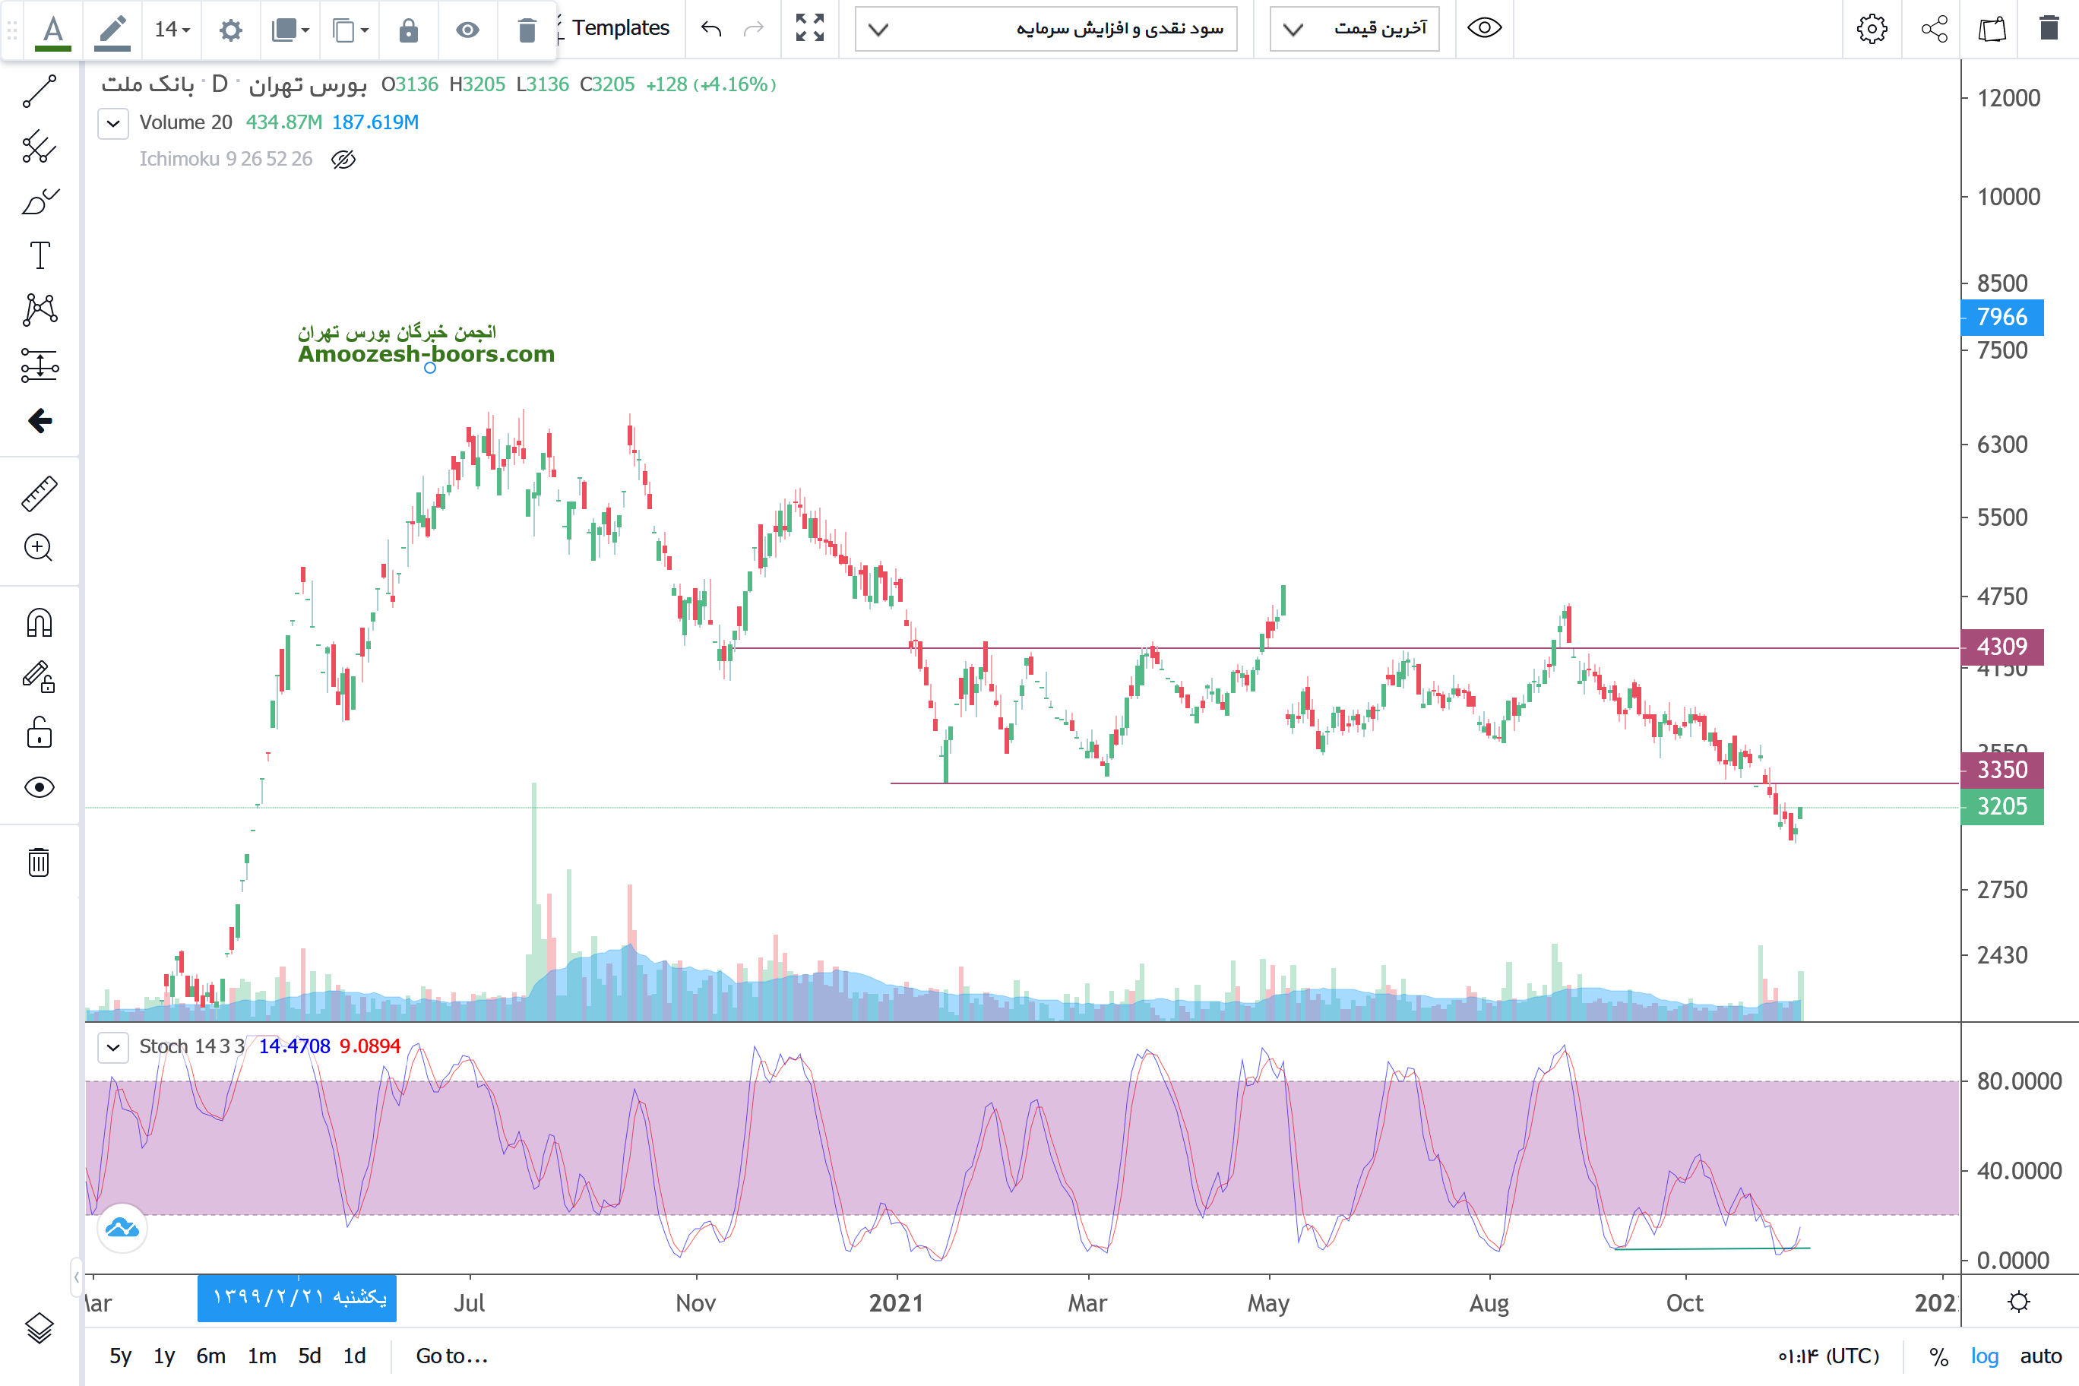Select the trend line drawing tool

pos(39,91)
